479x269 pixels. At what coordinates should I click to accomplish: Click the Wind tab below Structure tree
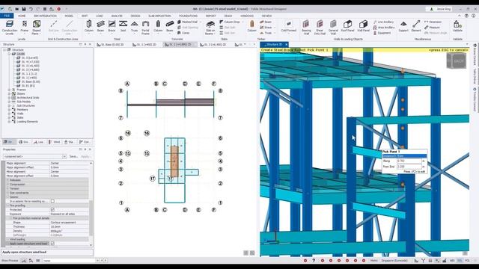(55, 142)
